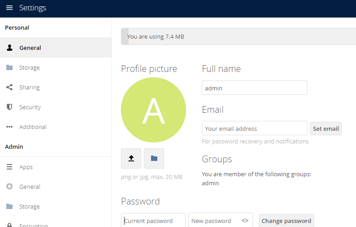Click 'You are member of the following groups' text

click(x=256, y=174)
